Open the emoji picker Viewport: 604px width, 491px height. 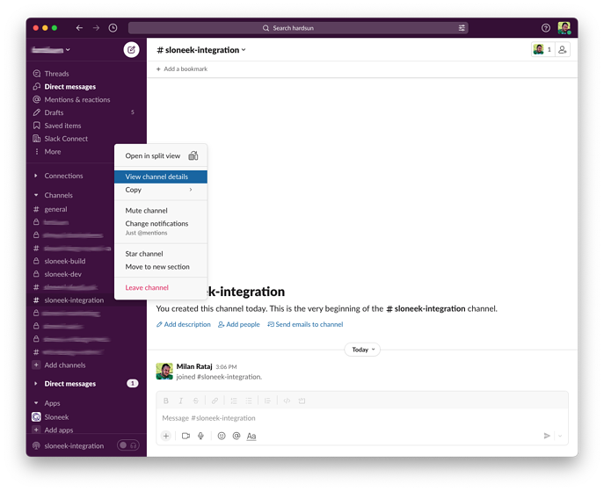222,436
